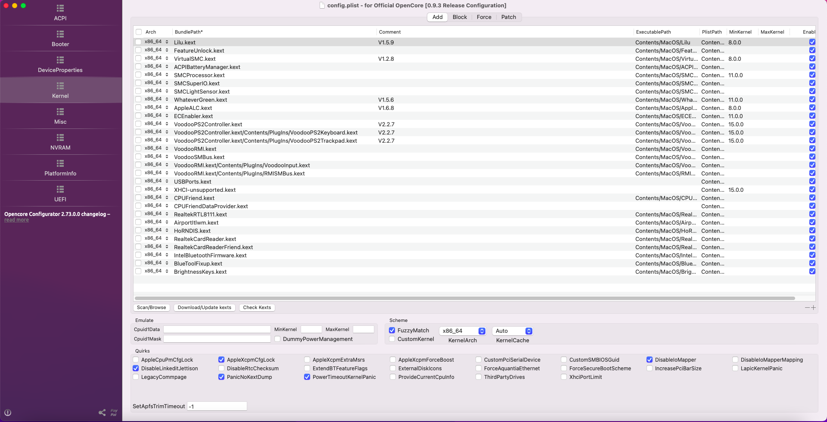Disable the Enabled checkbox for AppleALC.kext
This screenshot has width=827, height=422.
tap(812, 108)
